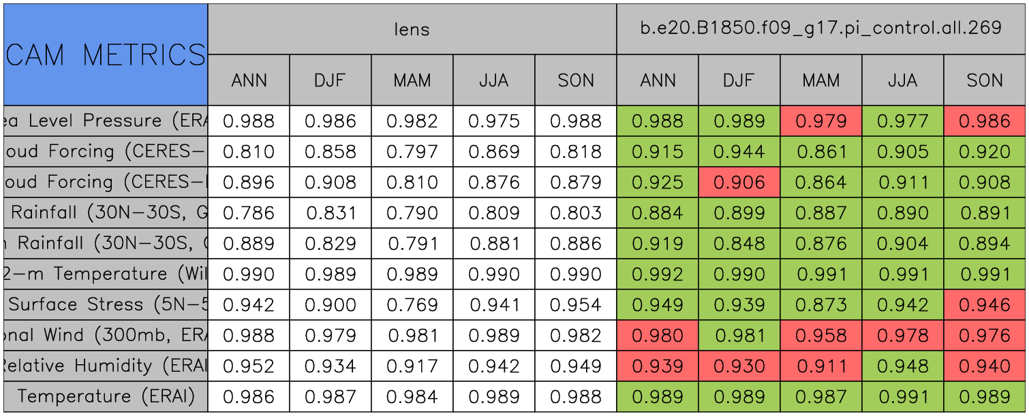Click the b.e20.B1850 pi_control case header
The image size is (1029, 416).
pyautogui.click(x=820, y=29)
